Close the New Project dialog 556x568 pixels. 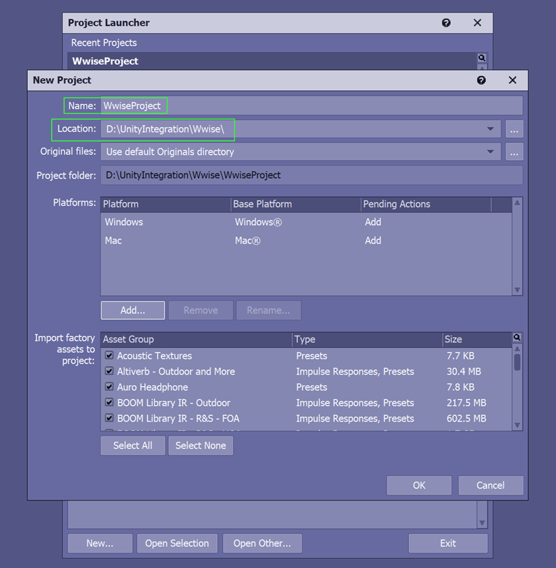[x=512, y=80]
